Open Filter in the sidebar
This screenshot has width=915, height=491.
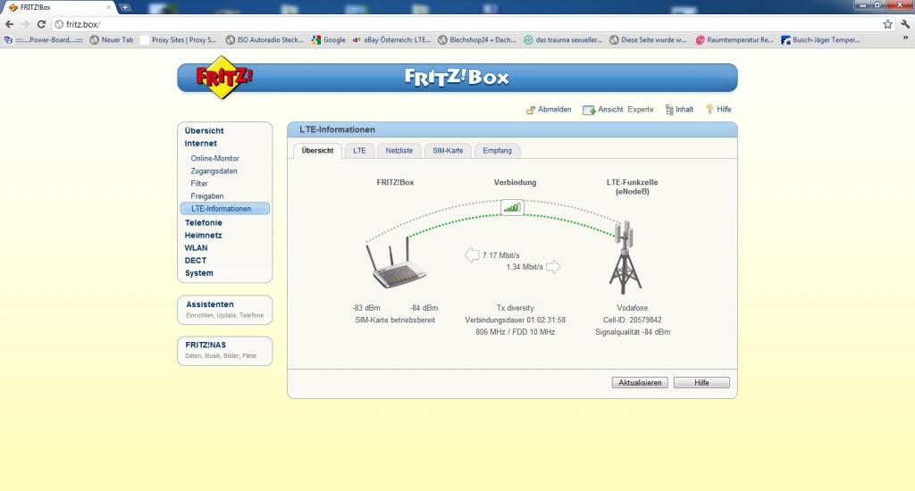pos(199,184)
